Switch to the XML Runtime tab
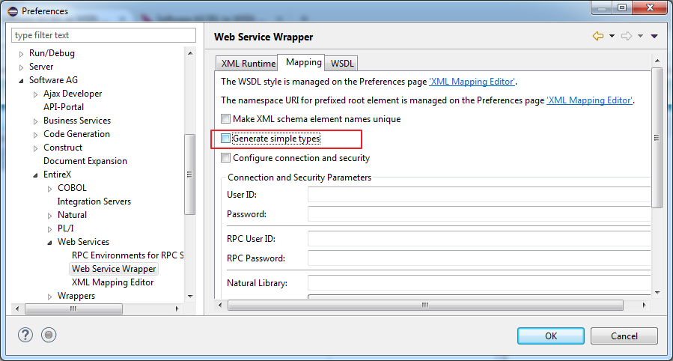The image size is (673, 361). (248, 64)
